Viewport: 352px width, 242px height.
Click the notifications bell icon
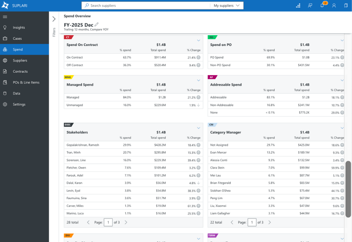pos(322,5)
